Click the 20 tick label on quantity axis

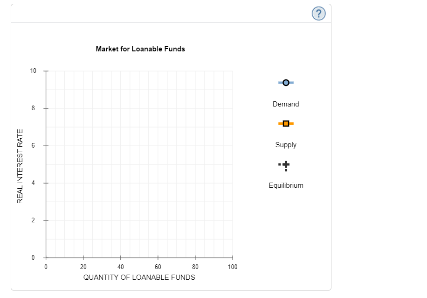83,267
